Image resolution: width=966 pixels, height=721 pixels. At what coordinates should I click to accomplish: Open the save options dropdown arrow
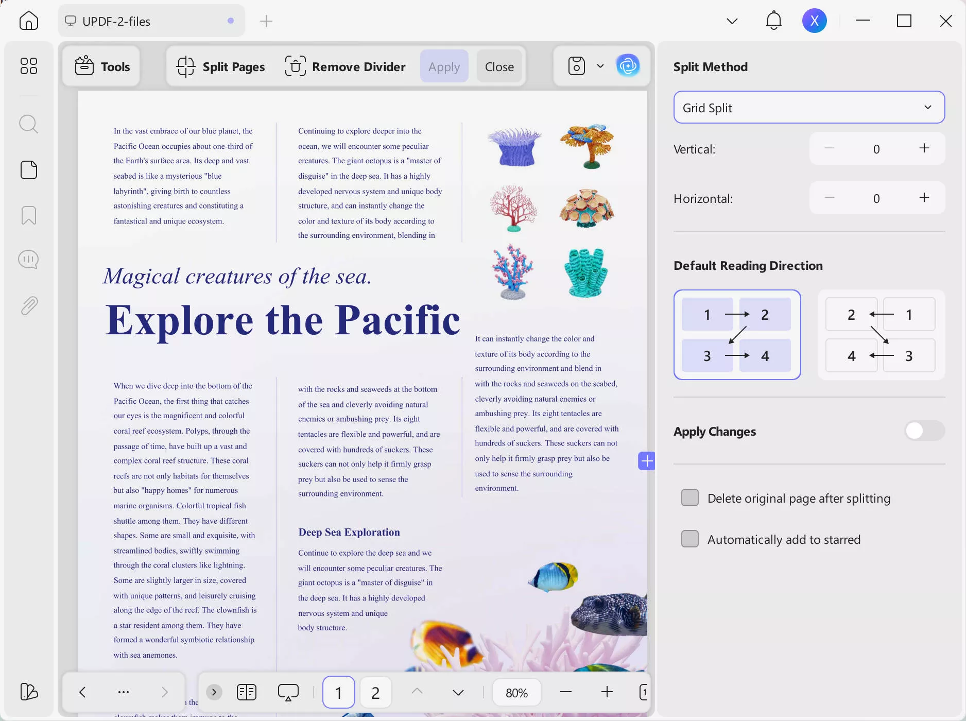click(x=600, y=66)
